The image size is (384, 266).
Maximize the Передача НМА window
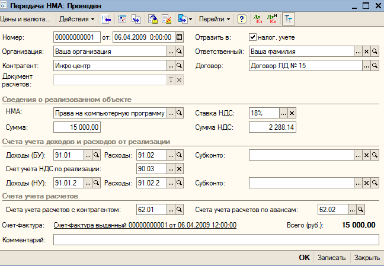click(x=366, y=6)
